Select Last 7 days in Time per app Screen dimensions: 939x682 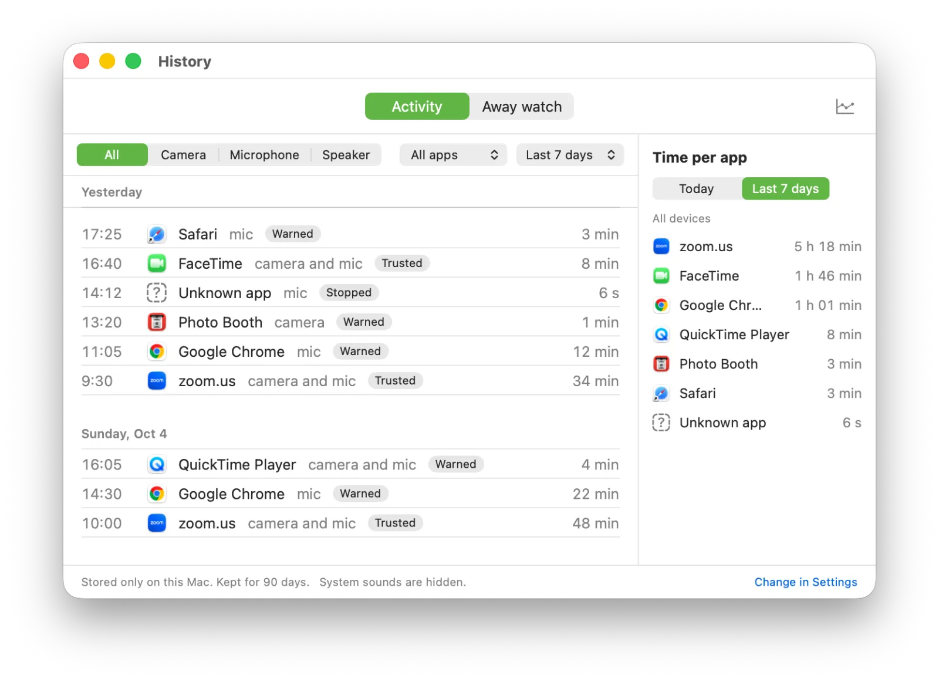point(785,189)
